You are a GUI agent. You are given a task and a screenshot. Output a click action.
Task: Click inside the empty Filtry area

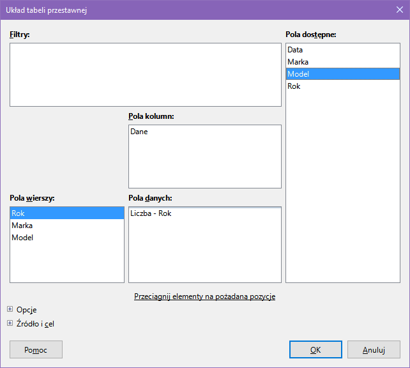pyautogui.click(x=146, y=75)
